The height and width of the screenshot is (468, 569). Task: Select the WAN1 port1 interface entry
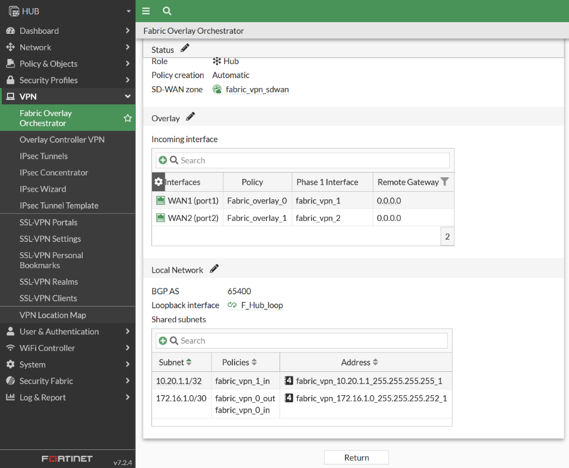[186, 200]
